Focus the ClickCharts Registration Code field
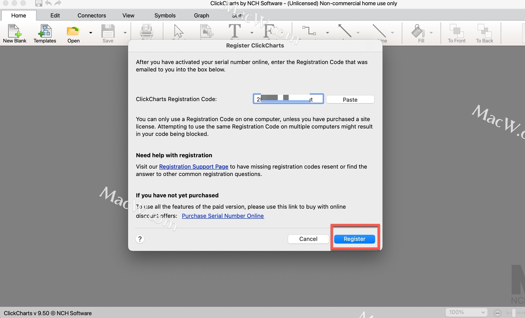525x318 pixels. click(x=288, y=99)
